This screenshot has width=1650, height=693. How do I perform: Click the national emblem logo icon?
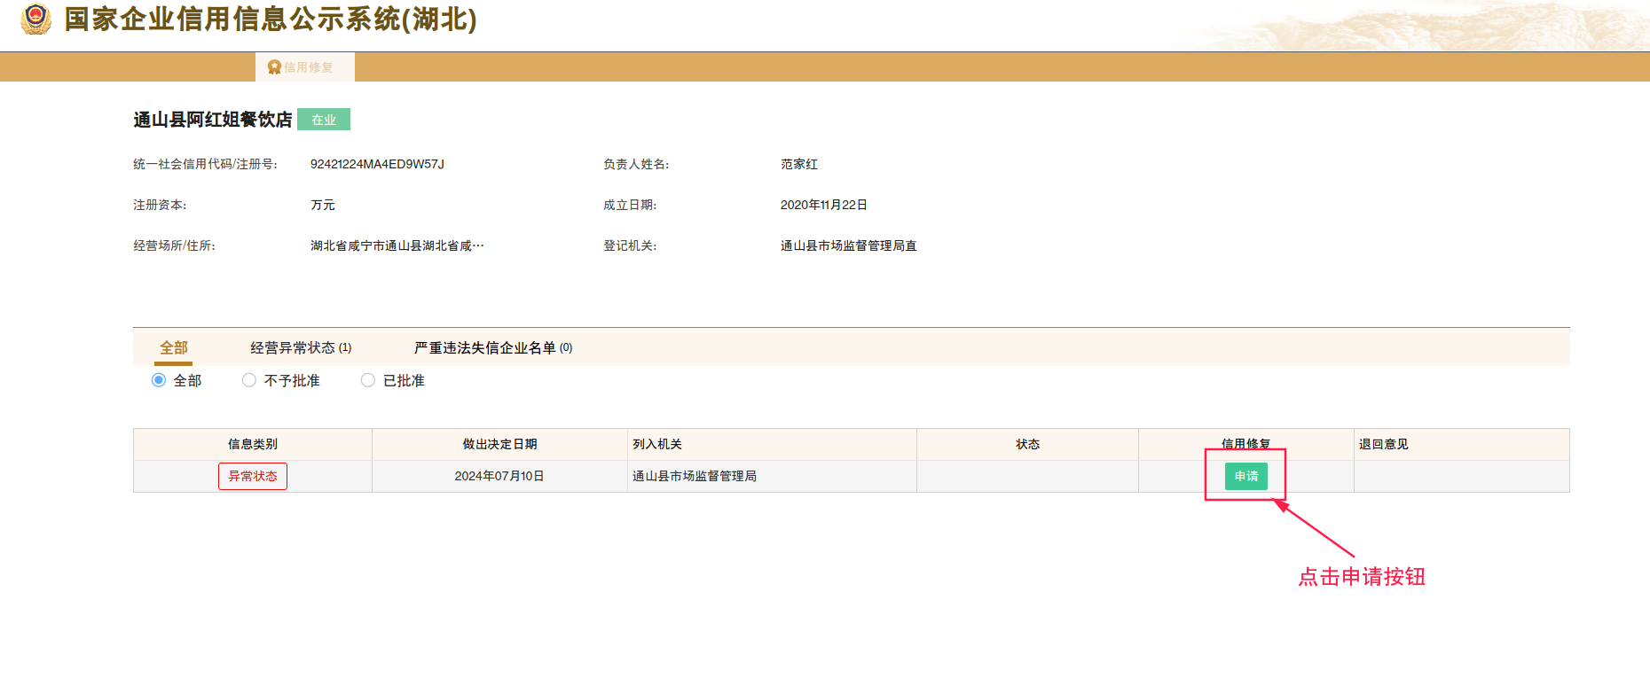point(35,19)
